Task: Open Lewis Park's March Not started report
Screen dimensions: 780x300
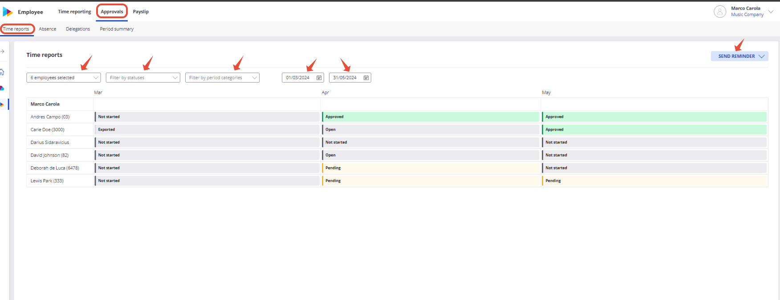Action: [207, 181]
